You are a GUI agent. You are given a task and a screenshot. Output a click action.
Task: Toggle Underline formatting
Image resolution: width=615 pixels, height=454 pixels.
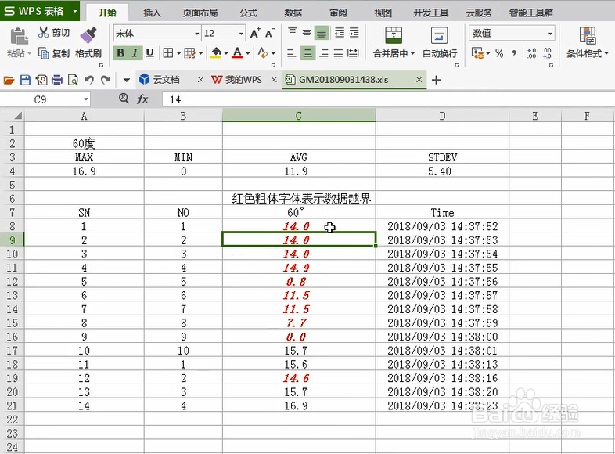[x=149, y=53]
